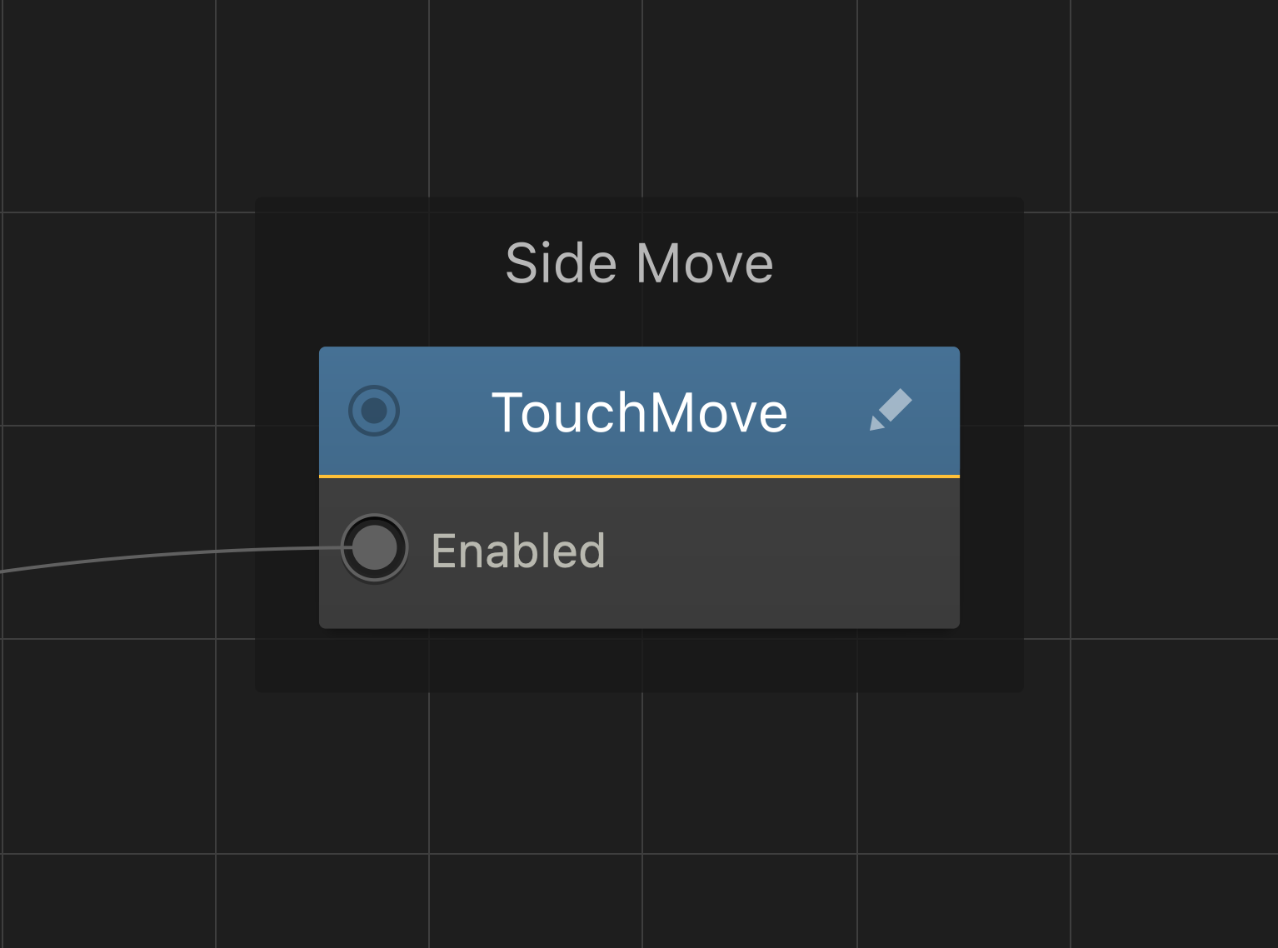Click empty canvas grid below the Side Move group

pos(640,800)
